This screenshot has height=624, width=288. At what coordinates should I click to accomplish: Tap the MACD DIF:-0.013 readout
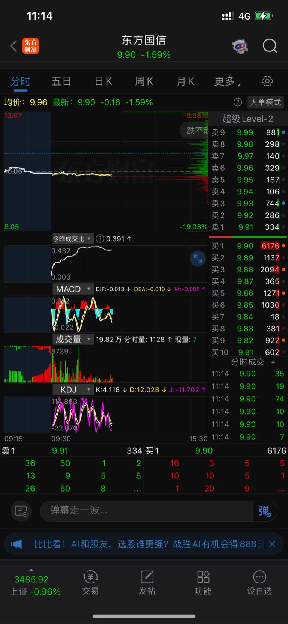coord(112,289)
